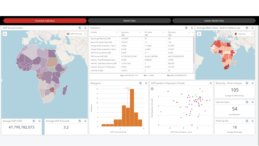Select the Days to get Electricity (WB) row
The image size is (259, 146).
click(x=141, y=39)
